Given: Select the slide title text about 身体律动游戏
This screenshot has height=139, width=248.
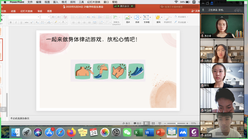Looking at the screenshot, I should pyautogui.click(x=92, y=39).
